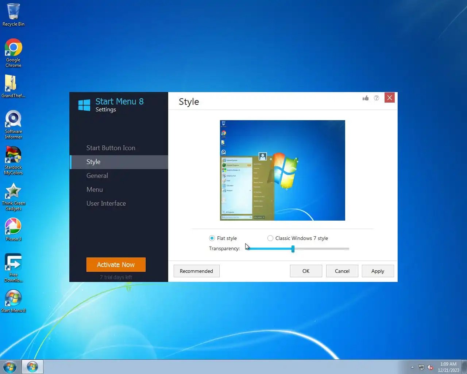Open the Style settings section
Image resolution: width=467 pixels, height=374 pixels.
(119, 162)
